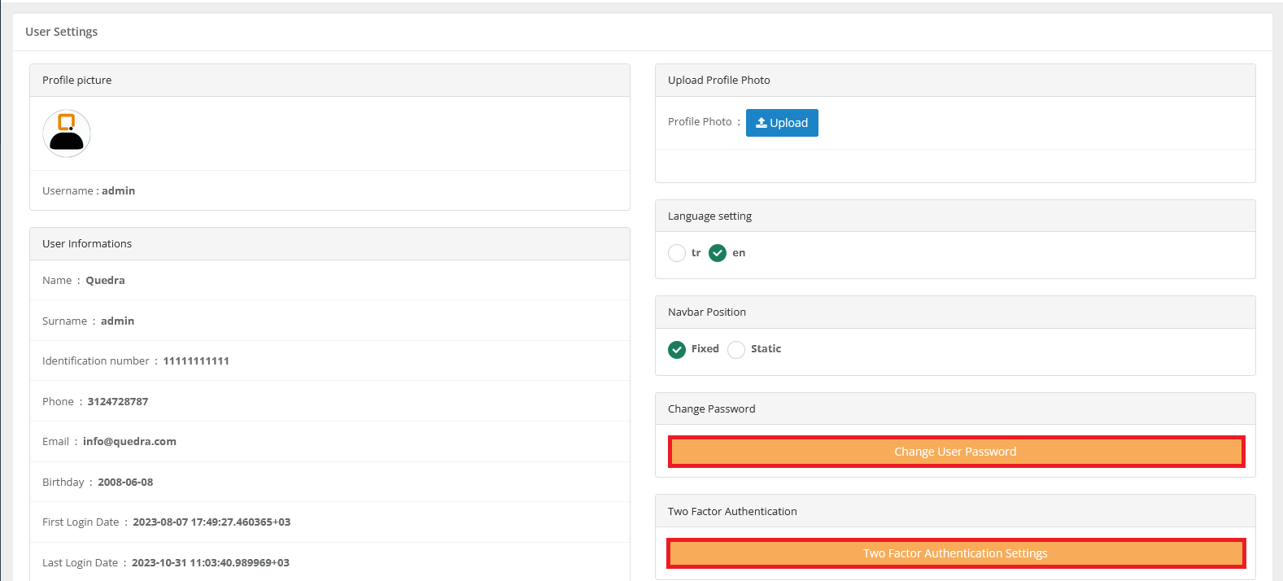This screenshot has width=1283, height=581.
Task: Select the 'en' language radio button
Action: [x=718, y=253]
